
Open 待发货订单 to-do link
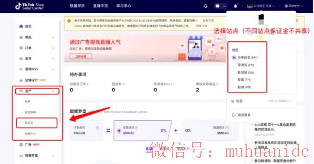point(79,84)
